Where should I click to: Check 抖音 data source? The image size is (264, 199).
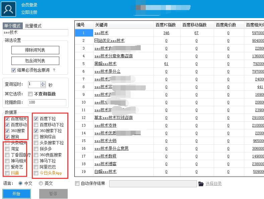(x=7, y=173)
